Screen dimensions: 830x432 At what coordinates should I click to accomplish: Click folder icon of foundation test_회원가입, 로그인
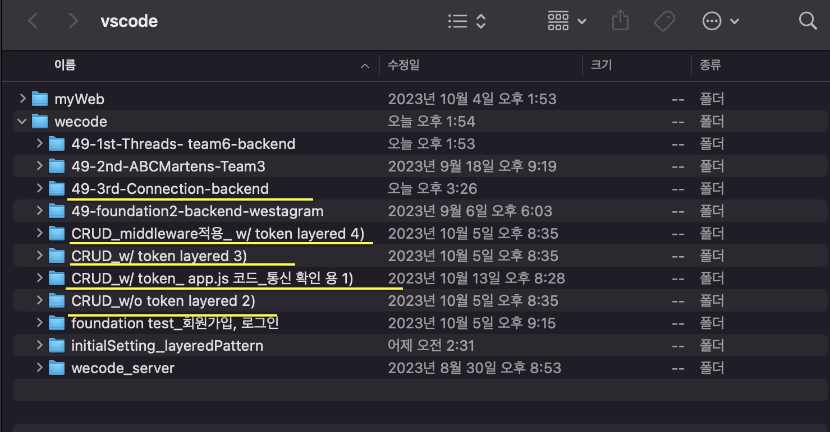point(57,323)
